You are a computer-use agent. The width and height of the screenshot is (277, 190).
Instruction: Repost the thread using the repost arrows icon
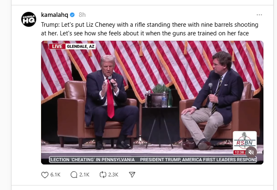click(x=103, y=175)
